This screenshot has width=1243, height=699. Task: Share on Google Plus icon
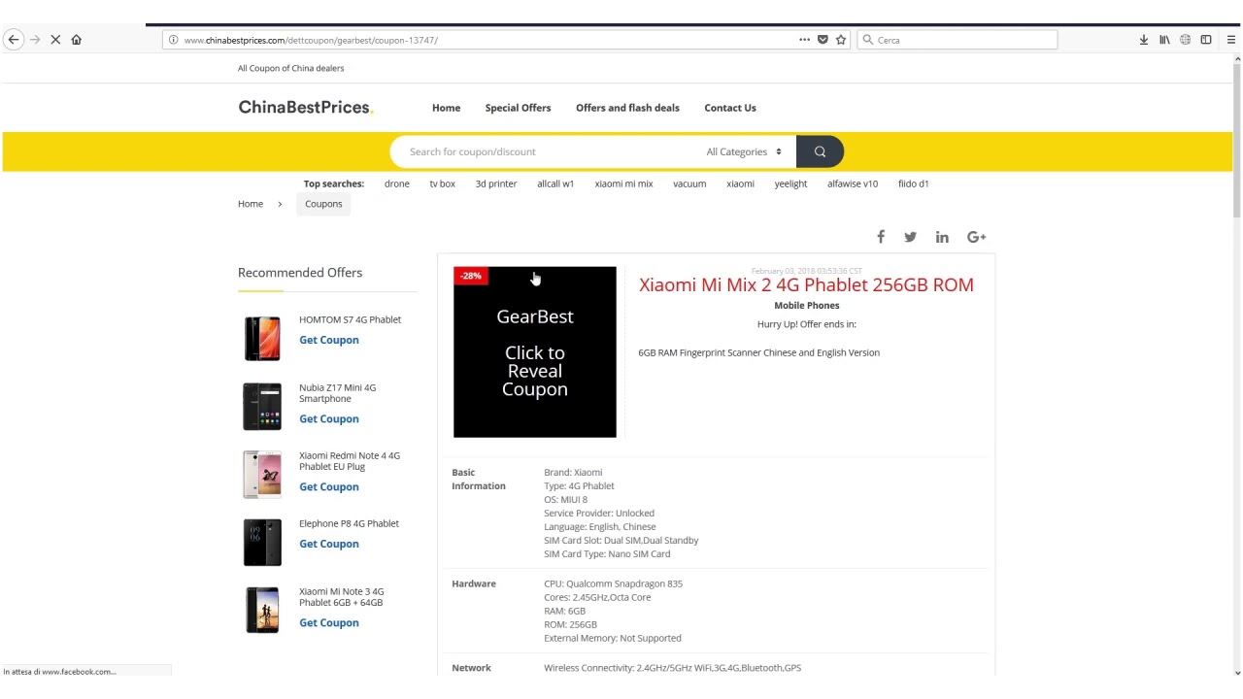(x=977, y=237)
